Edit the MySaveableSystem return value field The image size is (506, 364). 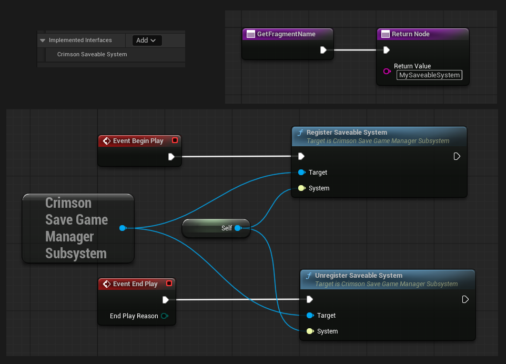tap(429, 75)
